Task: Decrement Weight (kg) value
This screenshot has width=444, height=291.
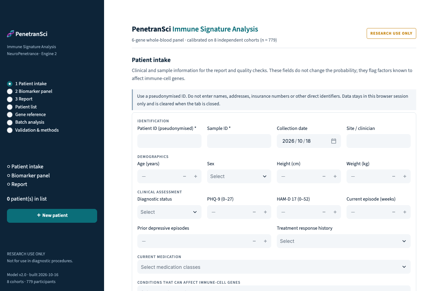Action: 394,176
